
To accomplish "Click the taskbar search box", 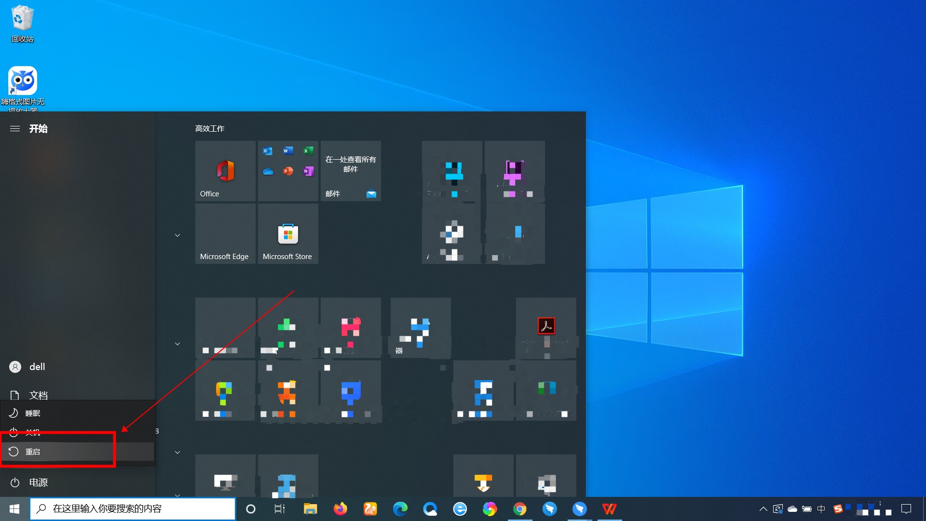I will [x=133, y=509].
